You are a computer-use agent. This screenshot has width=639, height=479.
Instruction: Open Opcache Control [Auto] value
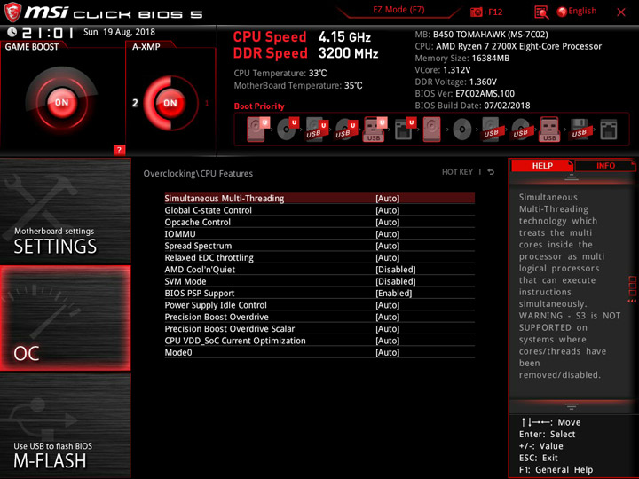(387, 222)
